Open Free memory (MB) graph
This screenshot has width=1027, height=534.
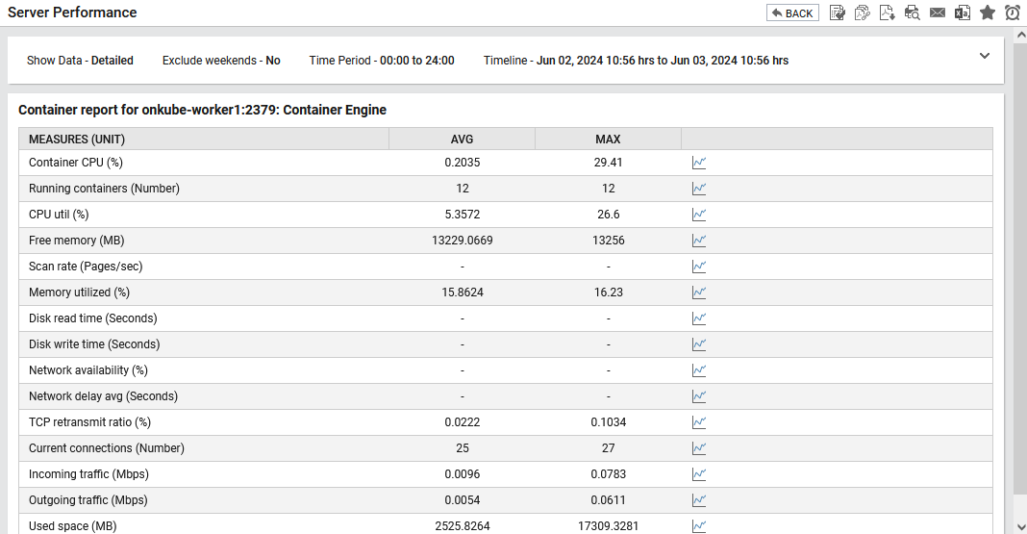point(699,241)
